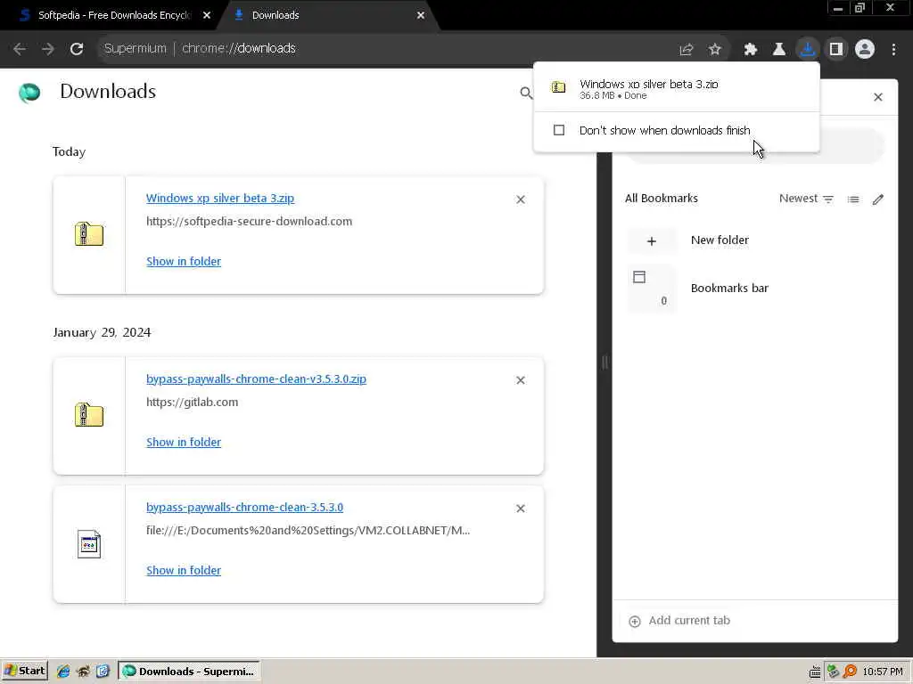Click the All Bookmarks heading
The image size is (913, 684).
pos(661,199)
